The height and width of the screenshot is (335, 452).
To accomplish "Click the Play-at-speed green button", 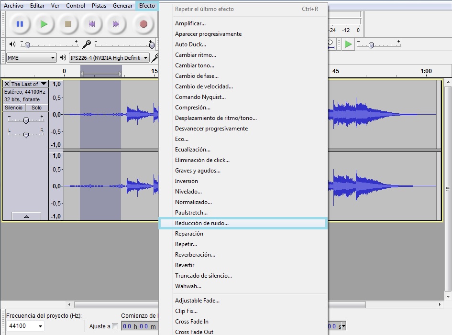I will point(348,44).
